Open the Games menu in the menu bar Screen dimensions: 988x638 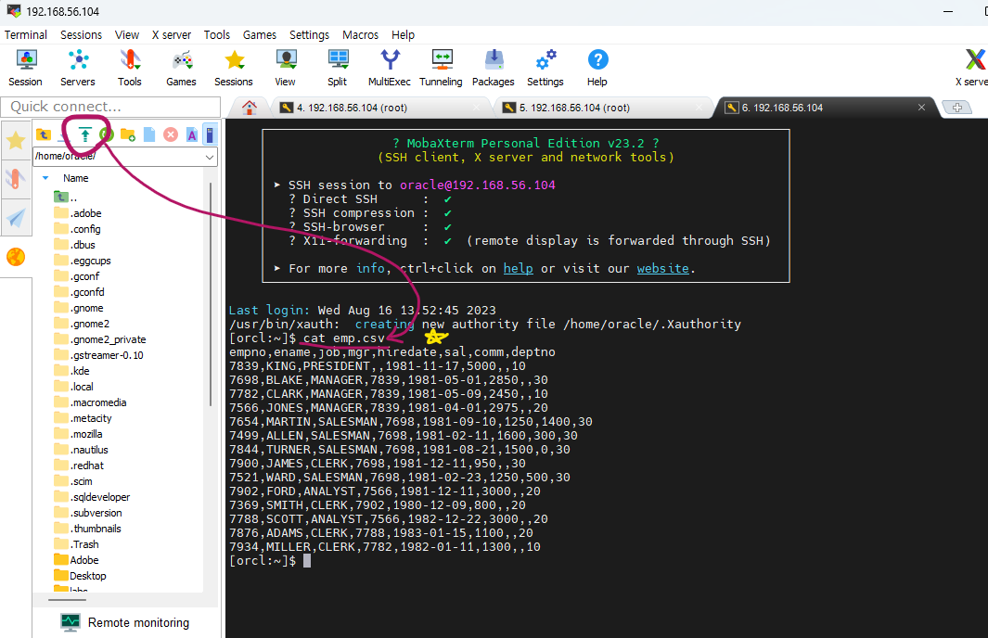(x=260, y=34)
